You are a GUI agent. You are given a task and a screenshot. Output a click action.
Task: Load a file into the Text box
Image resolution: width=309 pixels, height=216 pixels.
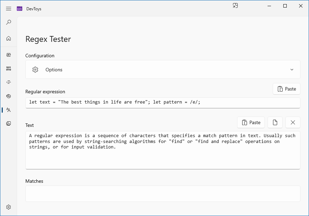tap(275, 122)
